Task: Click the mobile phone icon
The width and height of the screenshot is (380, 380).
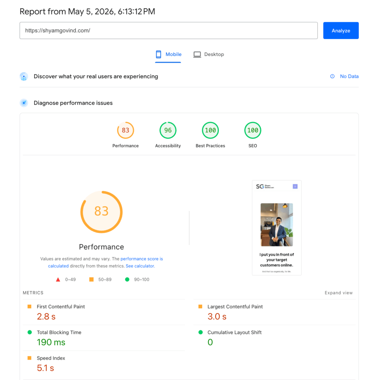Action: point(158,54)
